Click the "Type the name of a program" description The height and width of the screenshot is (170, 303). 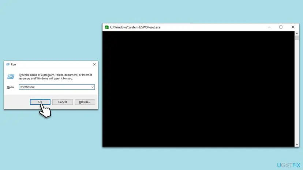click(56, 77)
